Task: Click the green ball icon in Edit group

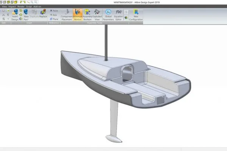Action: pos(8,11)
